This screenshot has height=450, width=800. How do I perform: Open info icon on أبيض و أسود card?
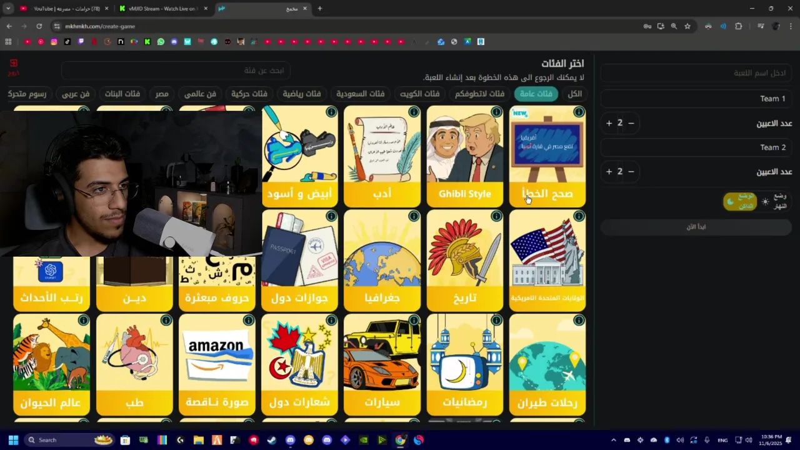(x=331, y=112)
